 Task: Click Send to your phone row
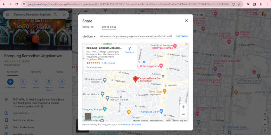36,120
